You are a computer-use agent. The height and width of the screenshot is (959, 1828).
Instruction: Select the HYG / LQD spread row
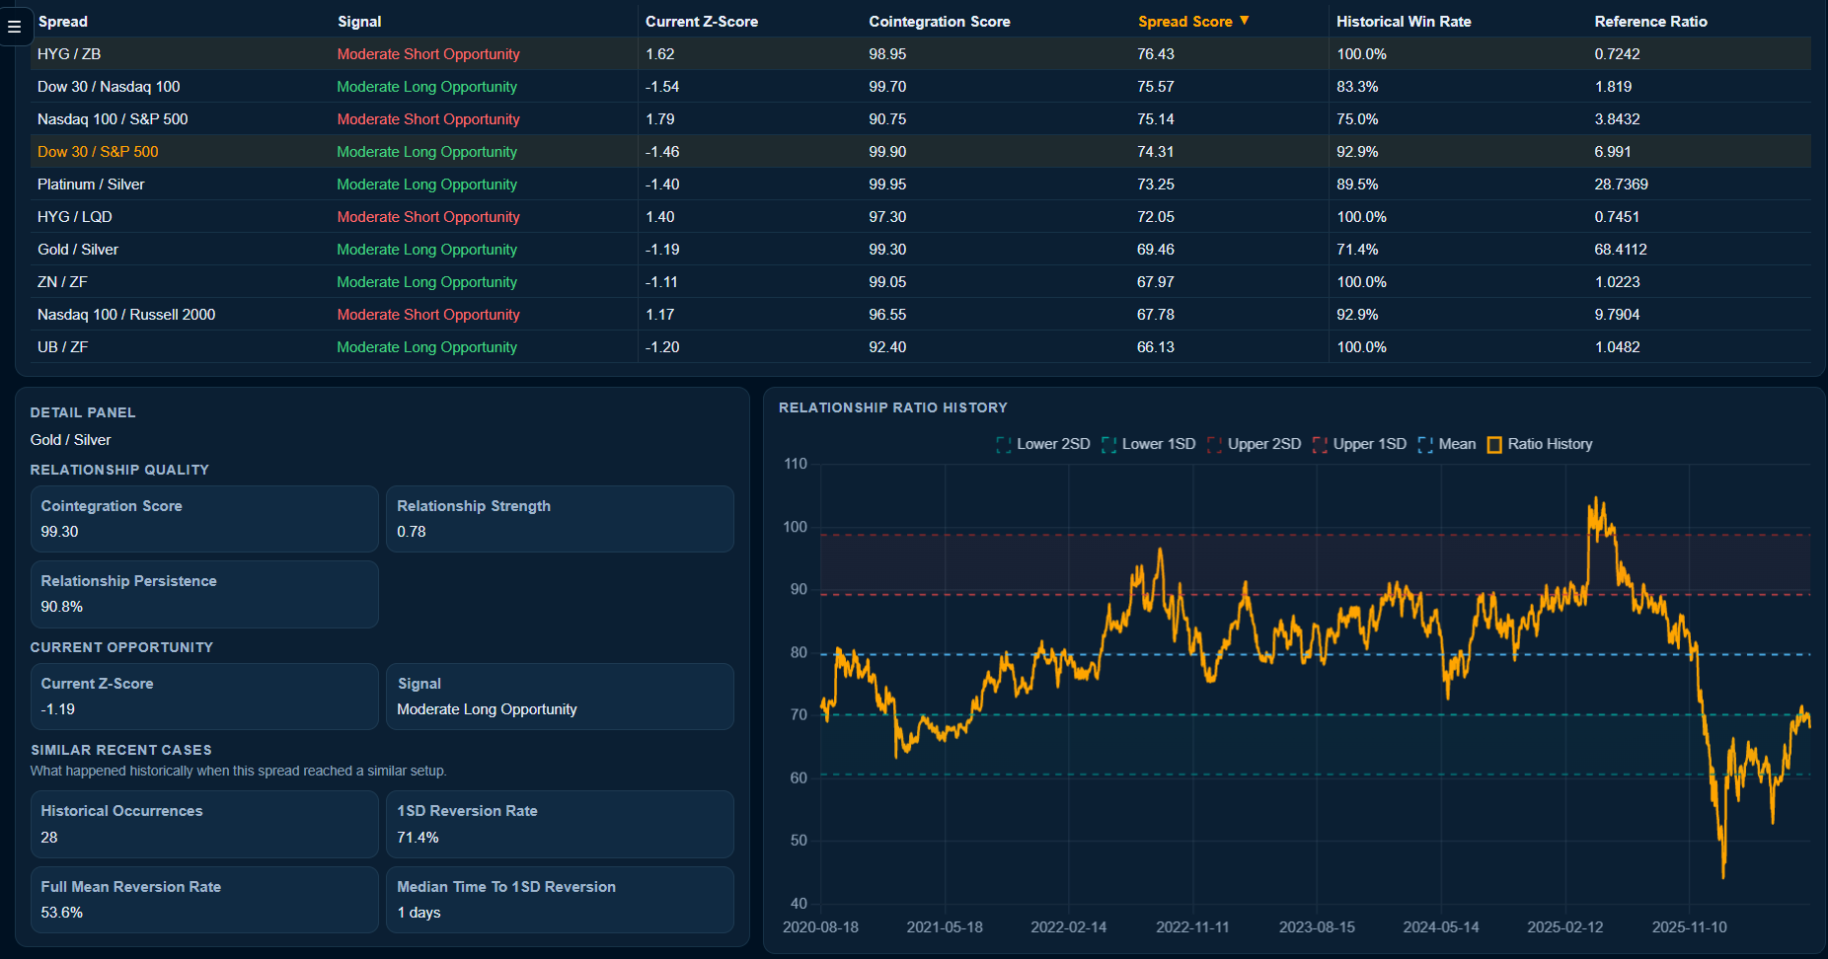[921, 217]
